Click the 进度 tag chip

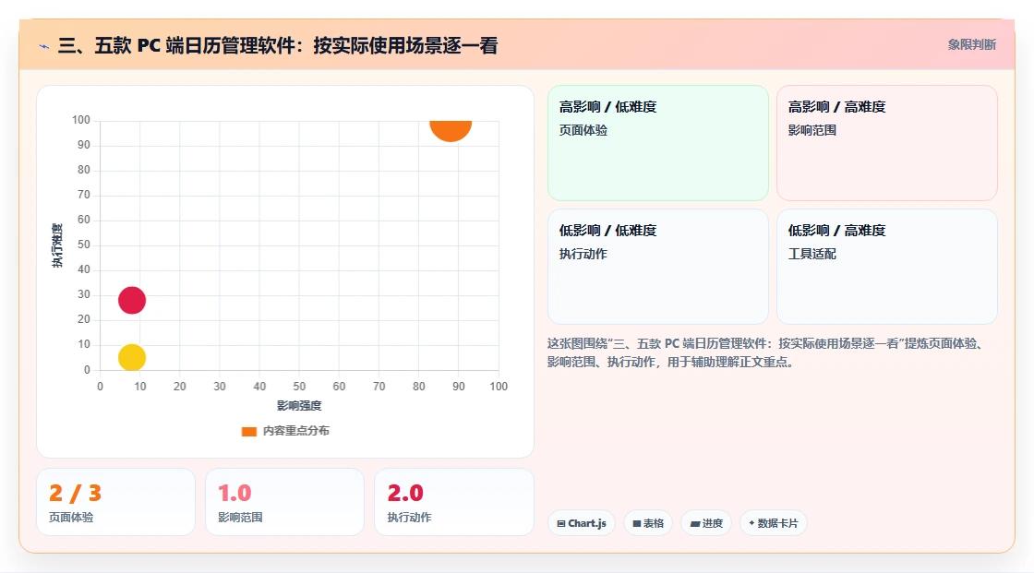pos(706,523)
